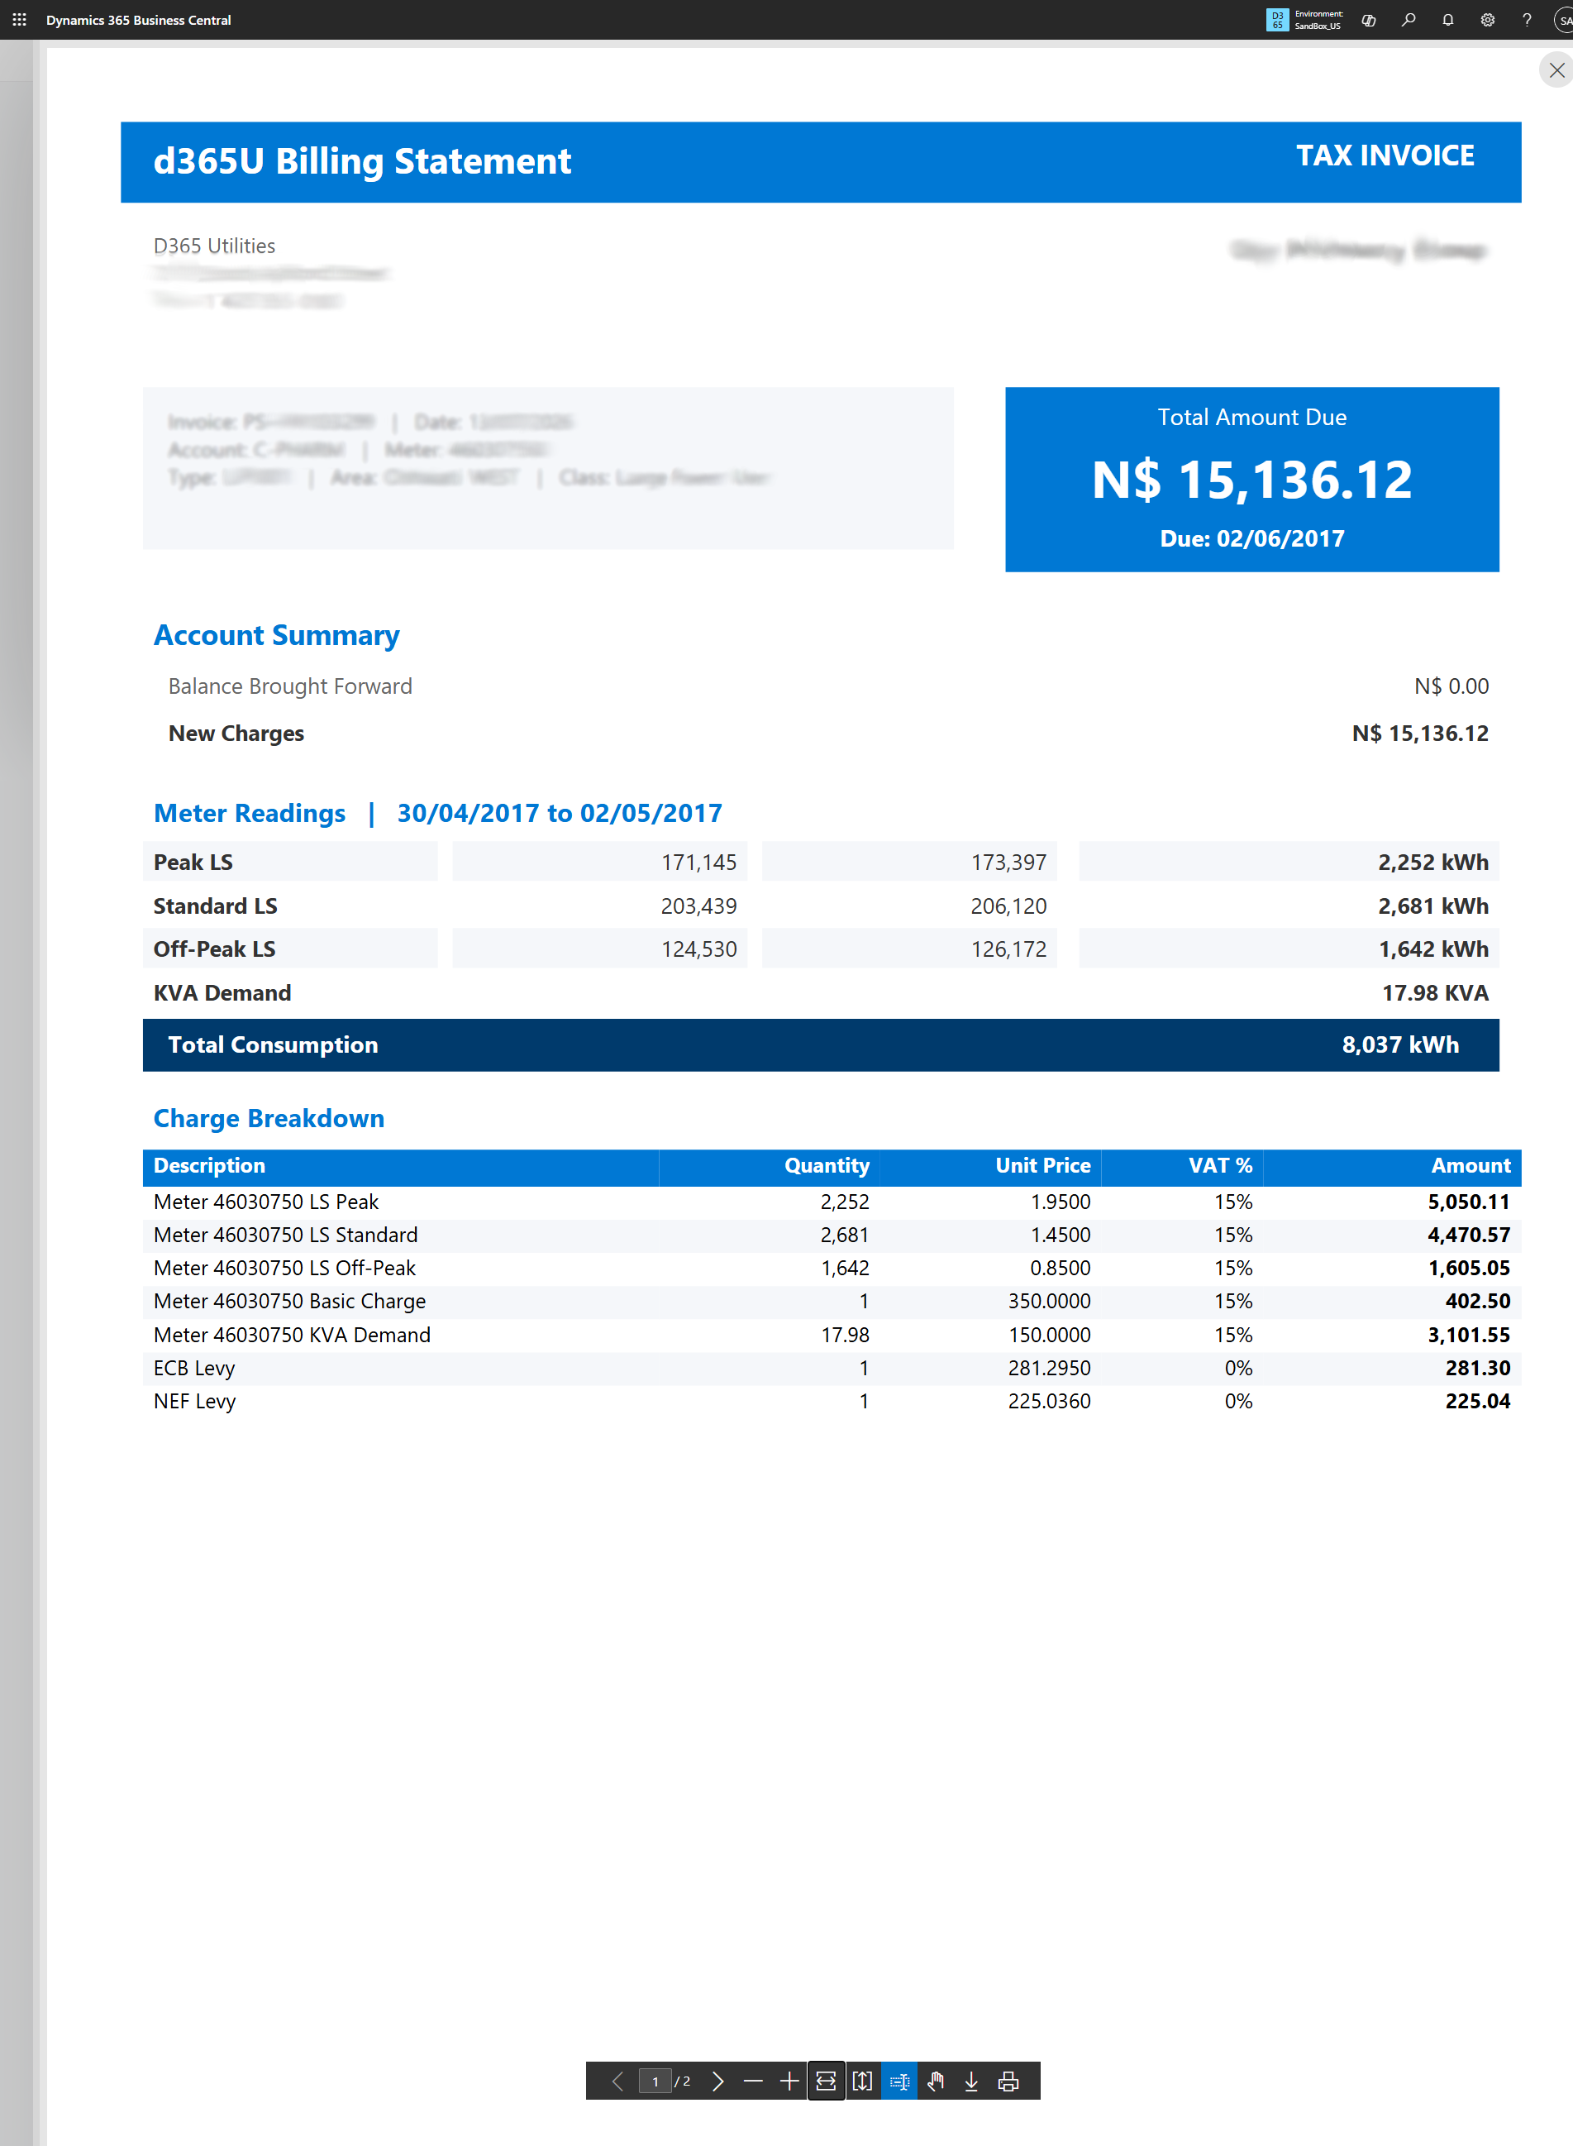The width and height of the screenshot is (1573, 2146).
Task: Zoom in with the plus icon
Action: click(x=789, y=2081)
